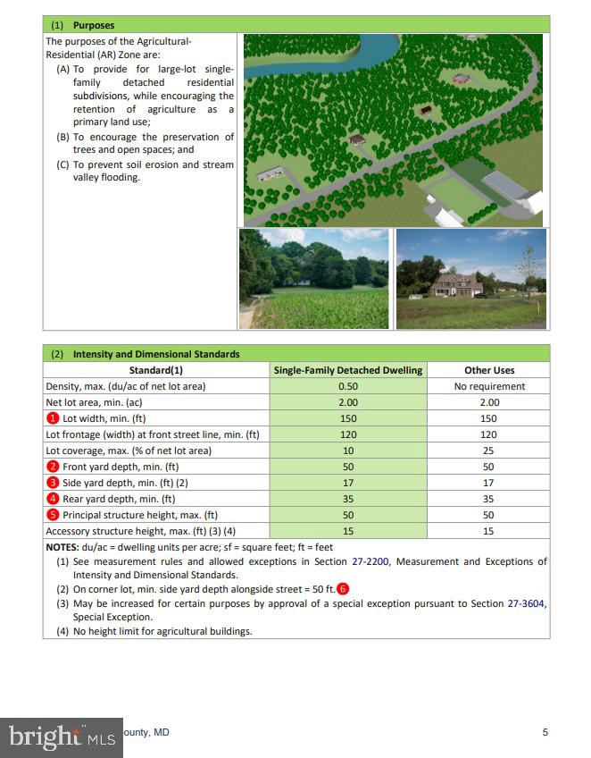591x758 pixels.
Task: Click the Other Uses column header
Action: pos(489,370)
